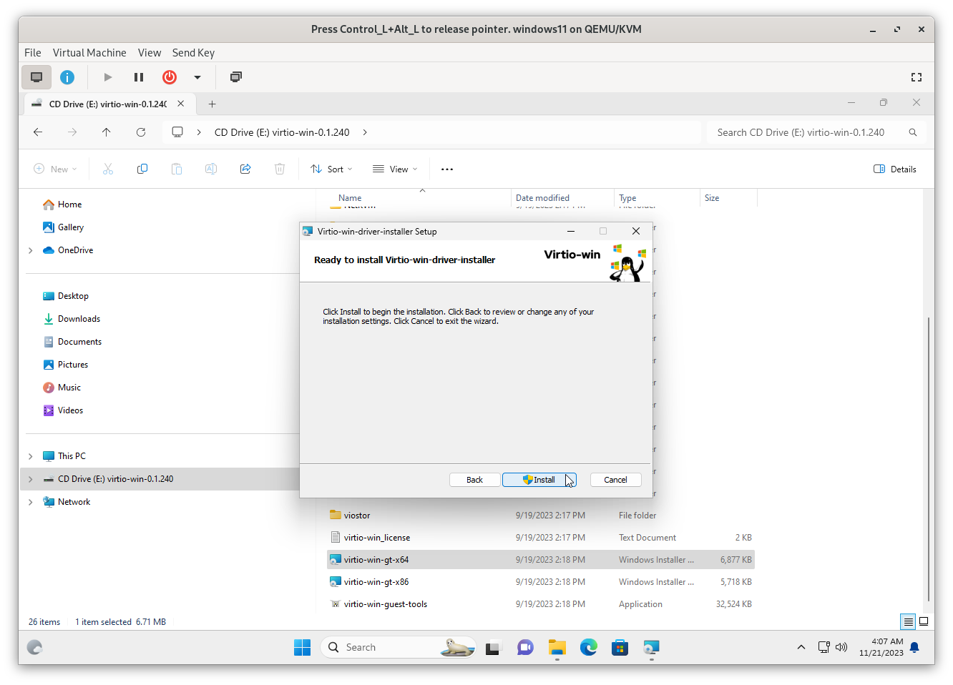
Task: Open the Downloads folder in sidebar
Action: [79, 319]
